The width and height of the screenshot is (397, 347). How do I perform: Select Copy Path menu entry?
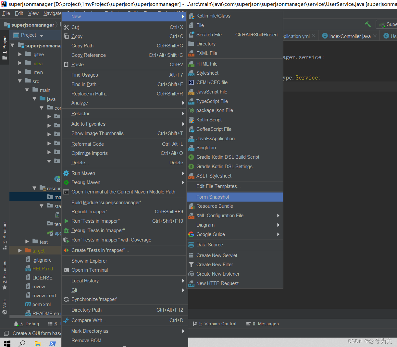[x=125, y=46]
